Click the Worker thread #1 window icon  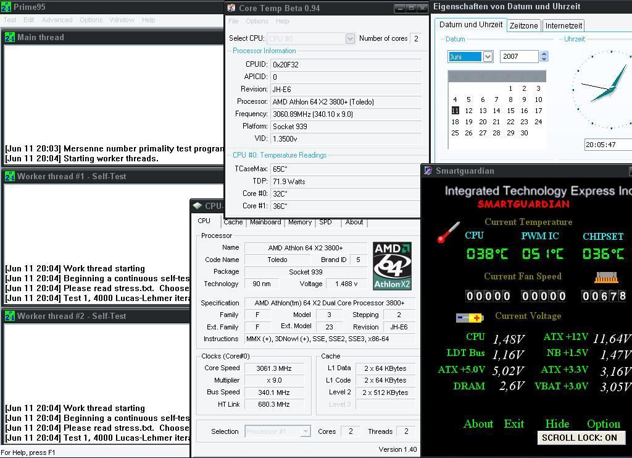click(x=10, y=176)
